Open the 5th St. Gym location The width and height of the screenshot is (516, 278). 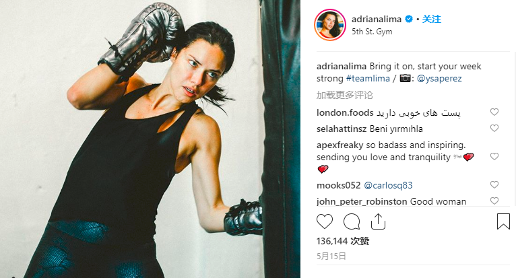[x=372, y=32]
